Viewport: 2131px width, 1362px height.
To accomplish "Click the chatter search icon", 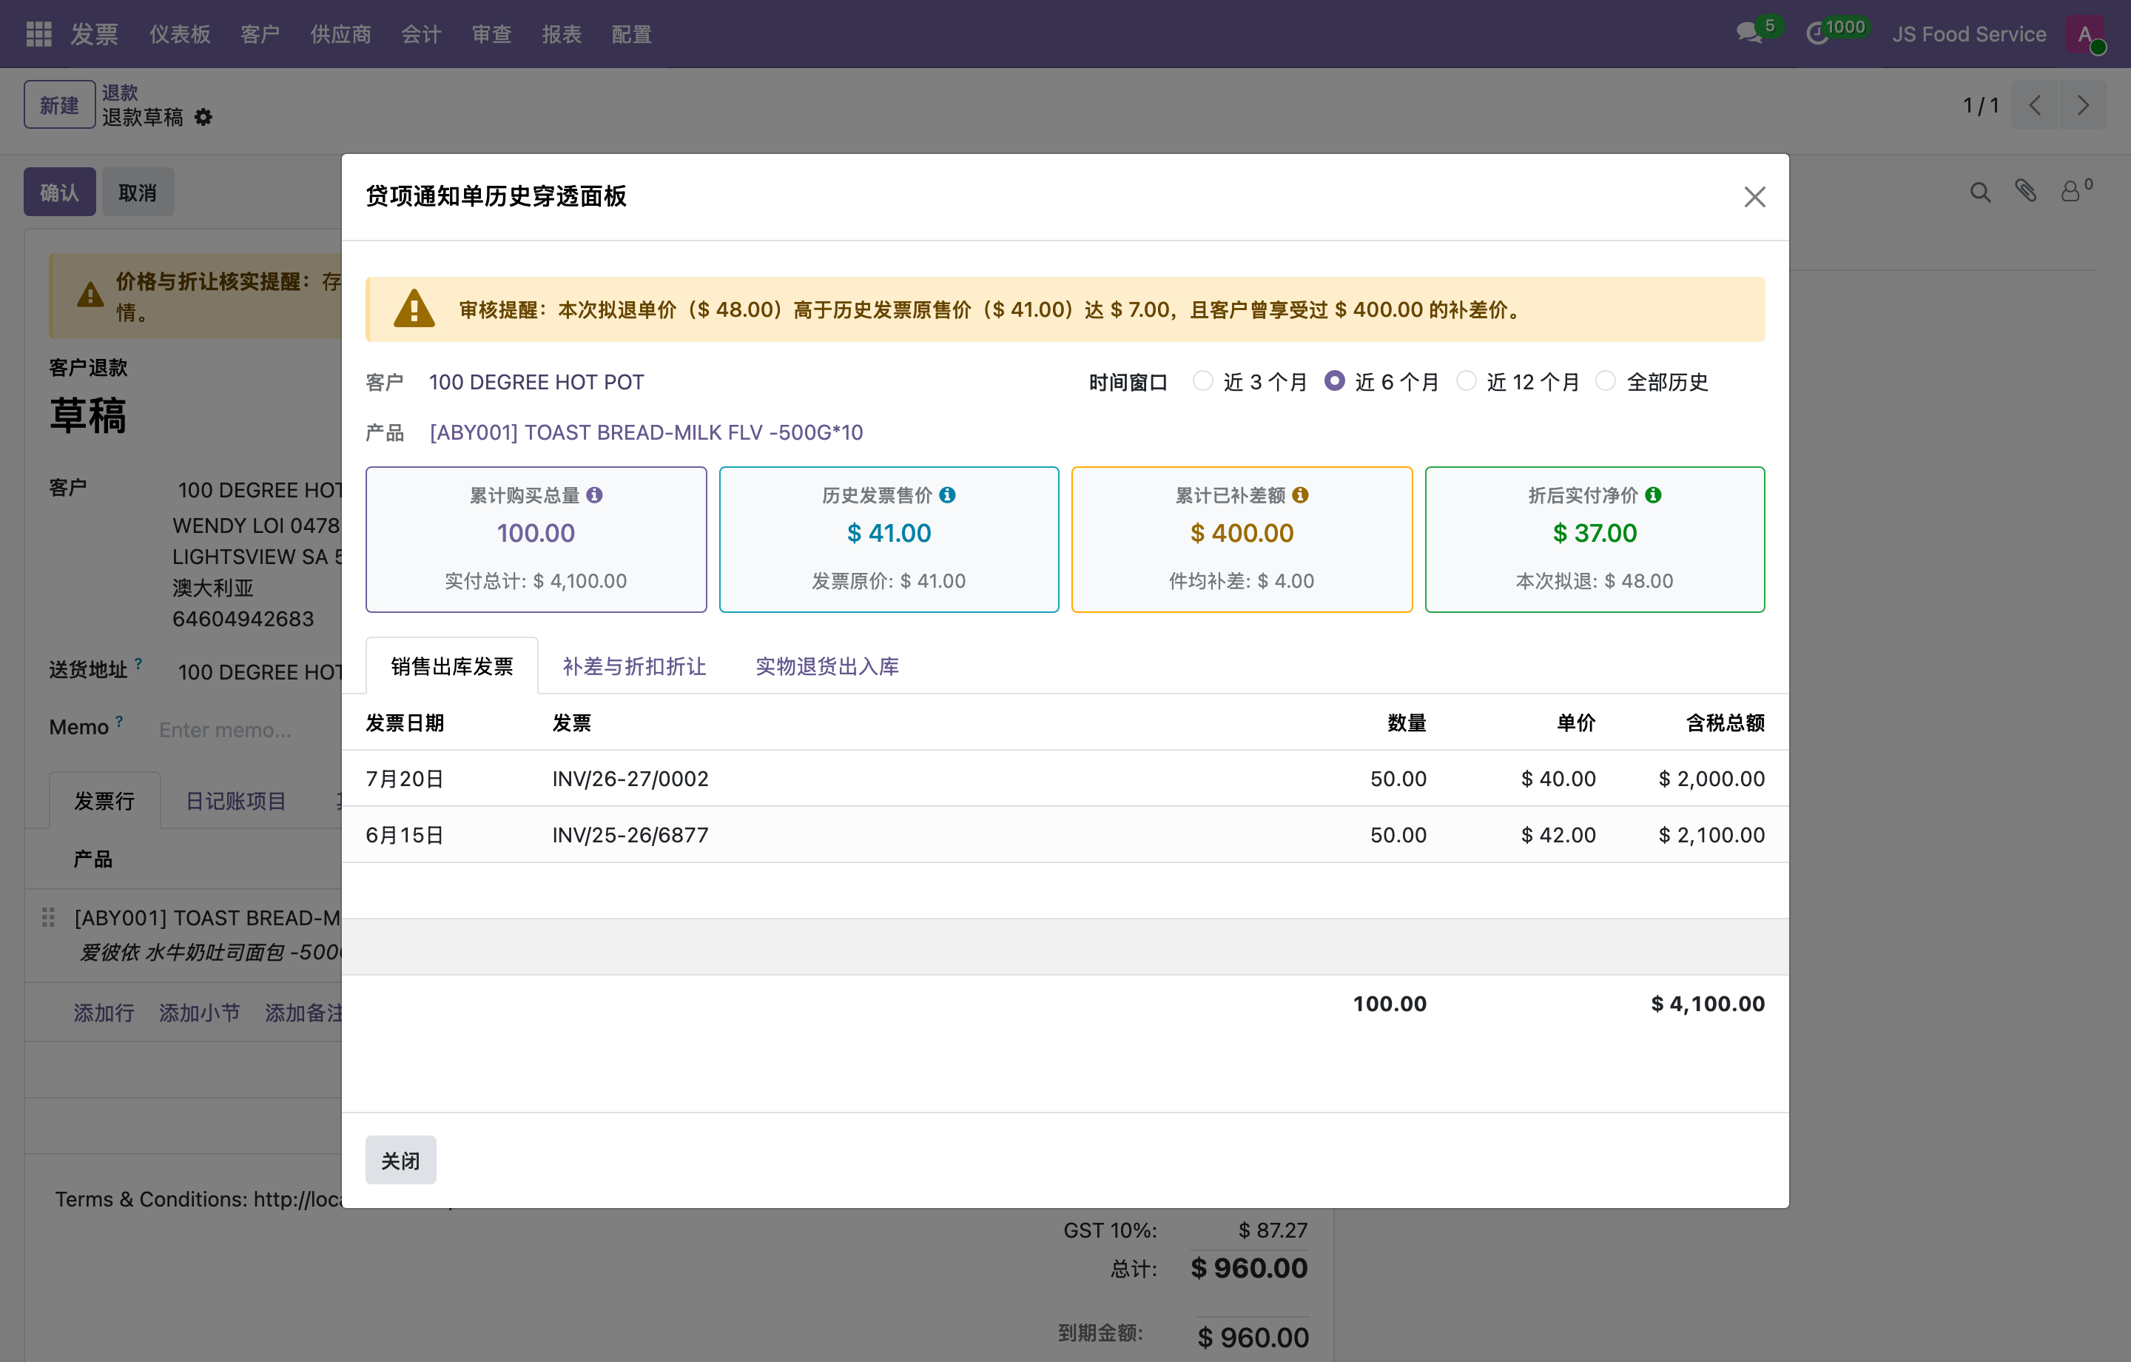I will pyautogui.click(x=1981, y=192).
